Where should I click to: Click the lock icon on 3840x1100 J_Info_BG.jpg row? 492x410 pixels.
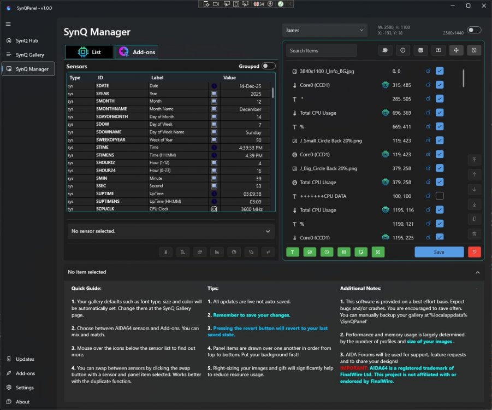pos(428,71)
